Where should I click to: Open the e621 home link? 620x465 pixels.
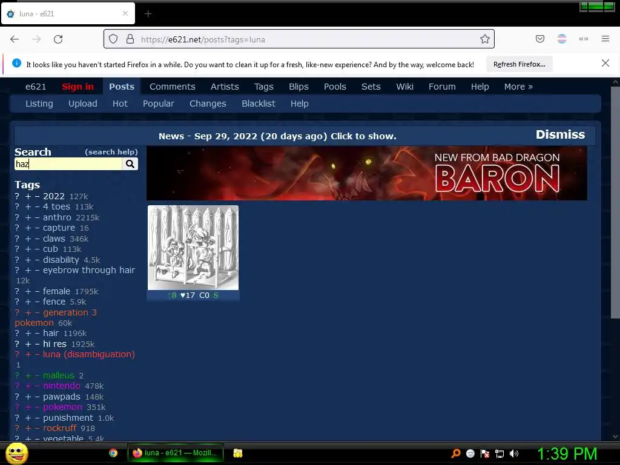point(36,87)
